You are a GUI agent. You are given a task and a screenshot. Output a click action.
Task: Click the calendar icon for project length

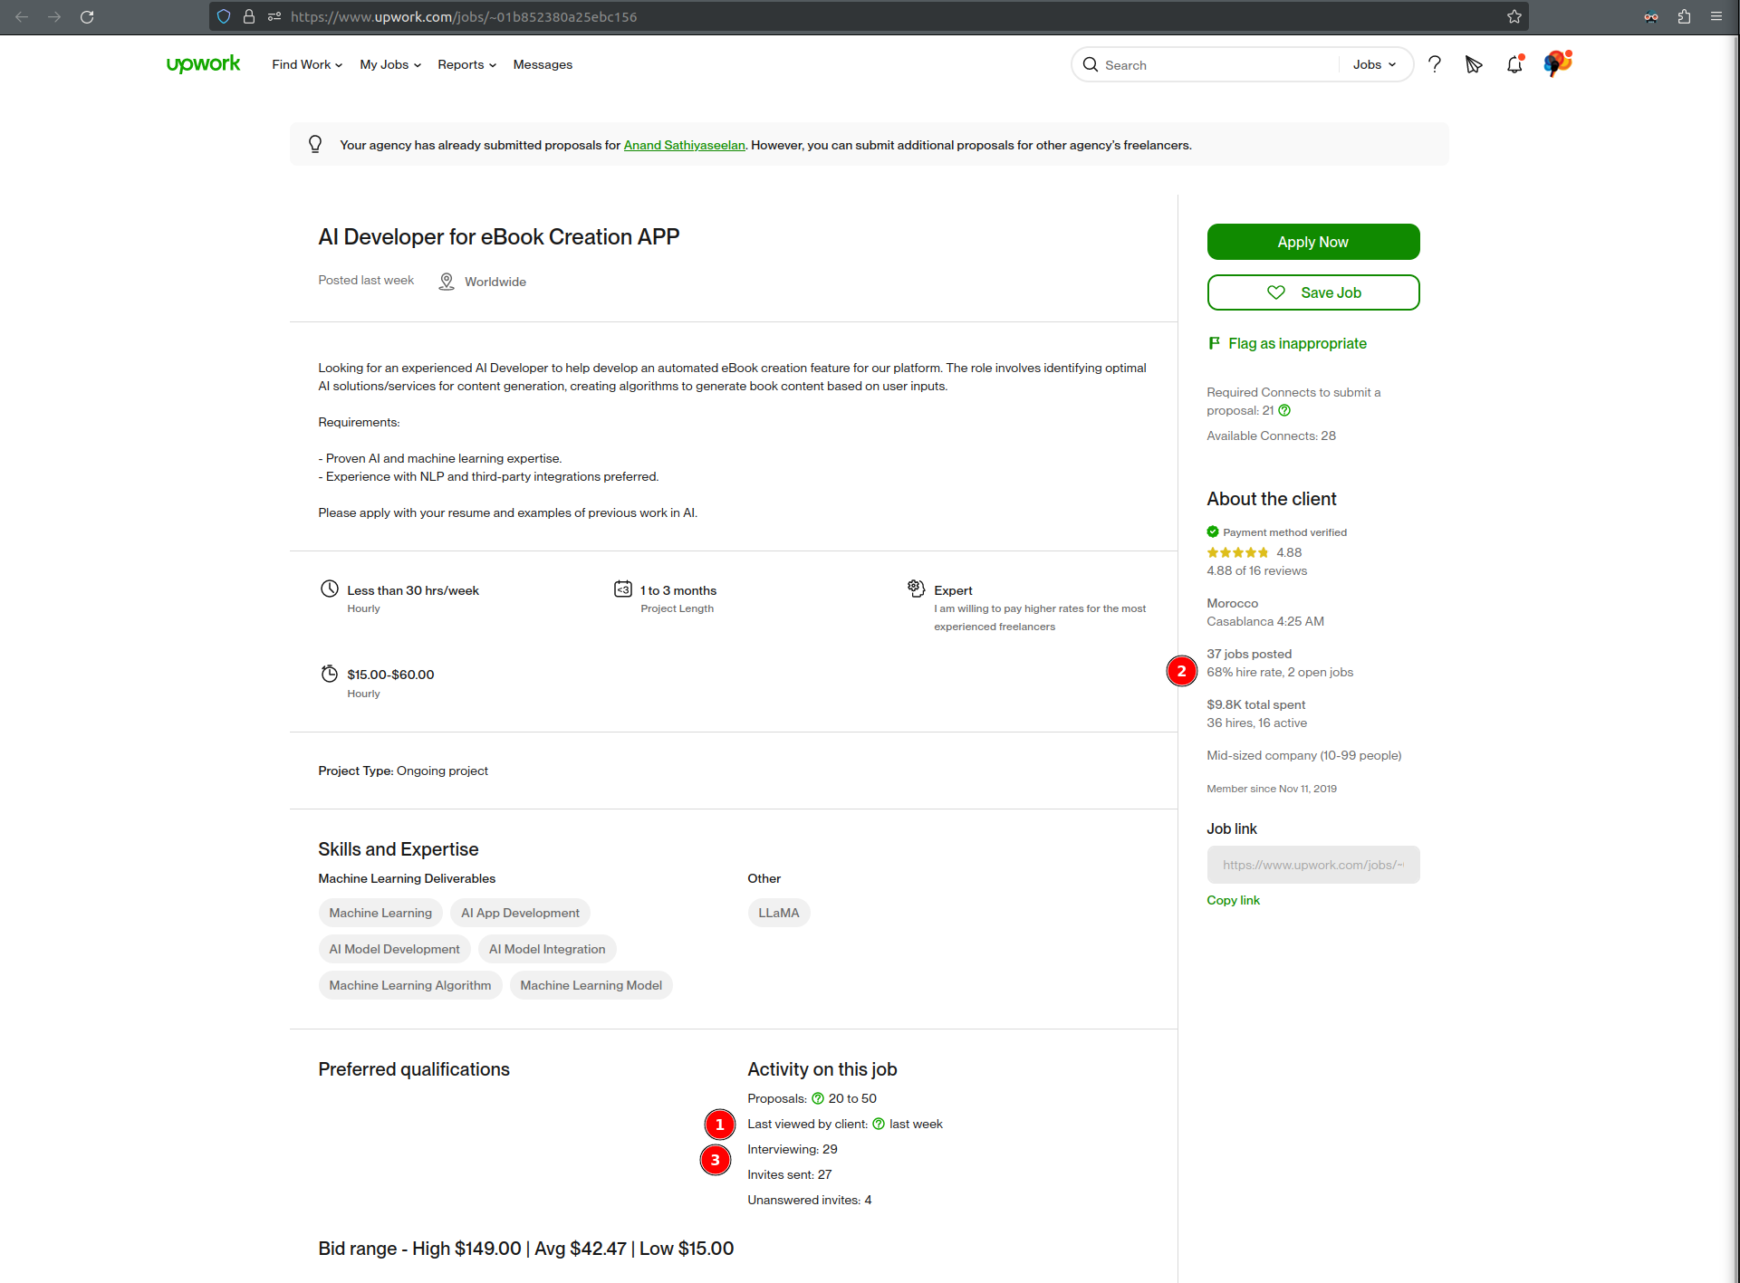point(623,589)
